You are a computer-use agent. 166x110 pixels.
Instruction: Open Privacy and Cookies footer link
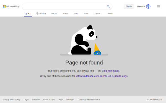12,100
